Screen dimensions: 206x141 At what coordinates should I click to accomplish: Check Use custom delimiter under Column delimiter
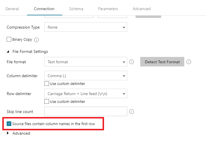coord(47,84)
